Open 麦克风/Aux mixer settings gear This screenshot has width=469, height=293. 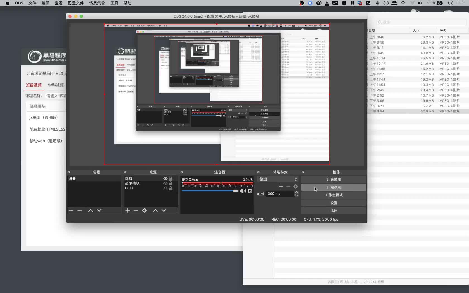pos(250,191)
